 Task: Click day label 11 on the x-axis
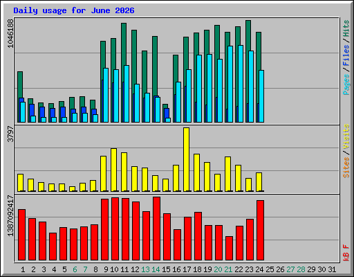(124, 269)
